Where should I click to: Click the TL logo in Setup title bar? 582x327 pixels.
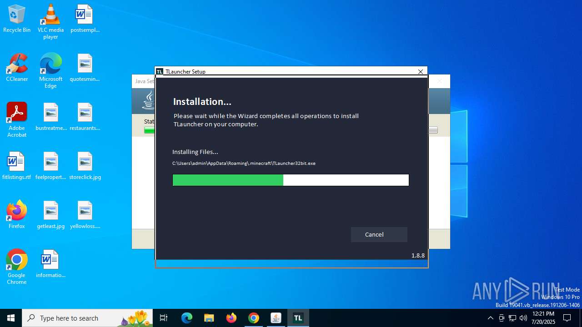[x=160, y=72]
